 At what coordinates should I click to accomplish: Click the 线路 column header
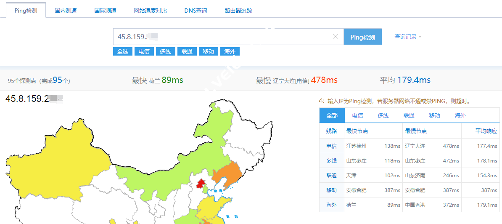[332, 131]
